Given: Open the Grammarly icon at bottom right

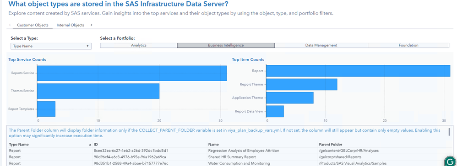Looking at the screenshot, I should 450,161.
